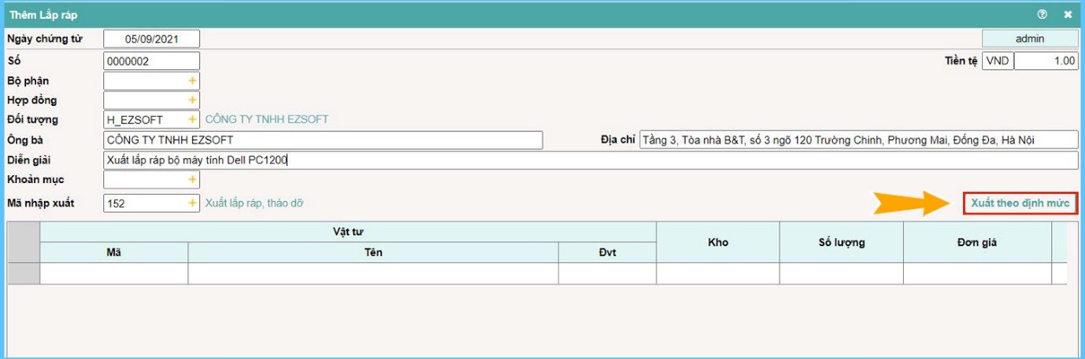1085x359 pixels.
Task: Click plus icon in Mã nhập xuất field
Action: (192, 203)
